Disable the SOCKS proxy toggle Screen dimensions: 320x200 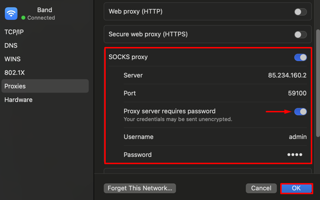pyautogui.click(x=301, y=57)
